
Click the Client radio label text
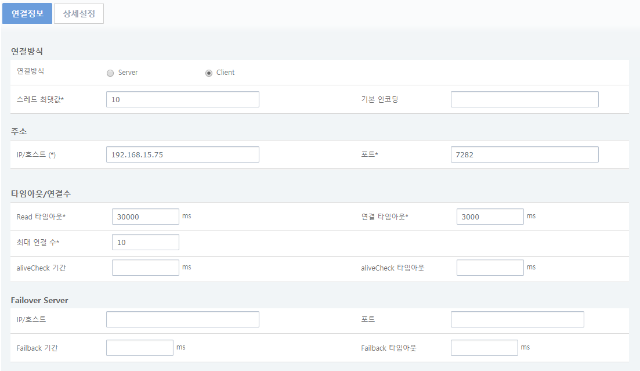click(x=225, y=73)
